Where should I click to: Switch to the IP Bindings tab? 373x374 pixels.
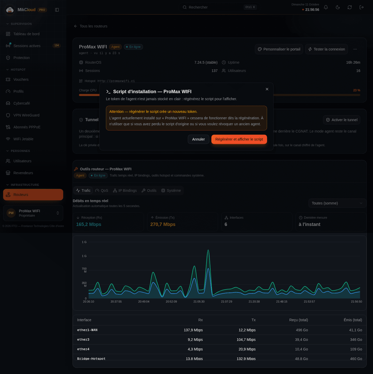pos(125,190)
